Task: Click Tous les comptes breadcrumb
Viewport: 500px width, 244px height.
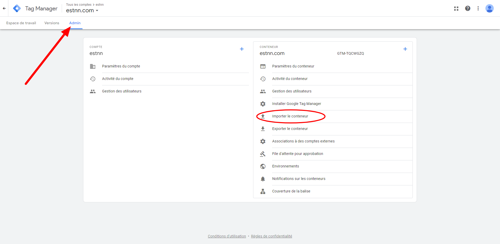Action: pos(79,5)
